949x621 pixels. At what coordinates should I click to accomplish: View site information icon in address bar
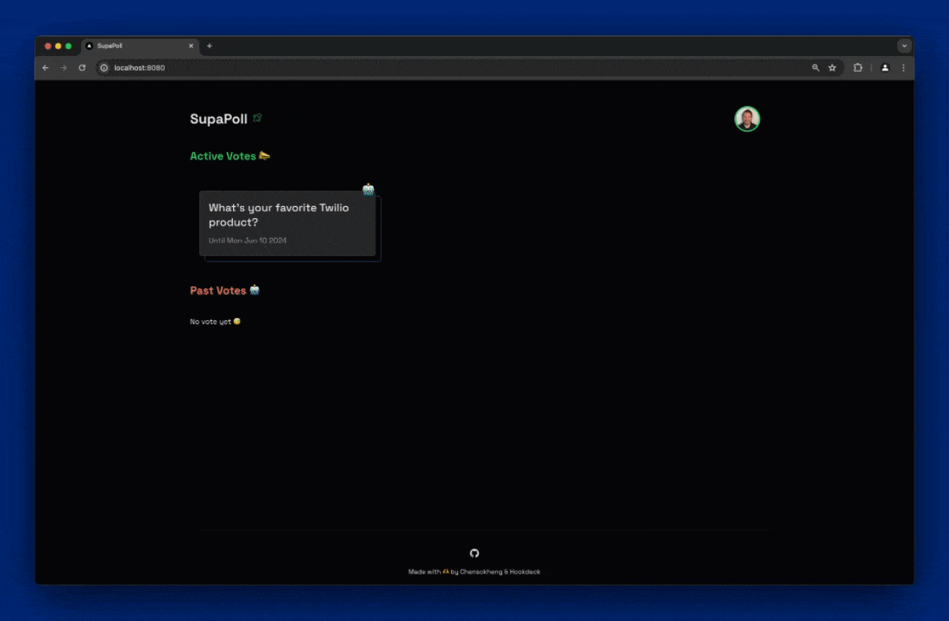pyautogui.click(x=104, y=68)
